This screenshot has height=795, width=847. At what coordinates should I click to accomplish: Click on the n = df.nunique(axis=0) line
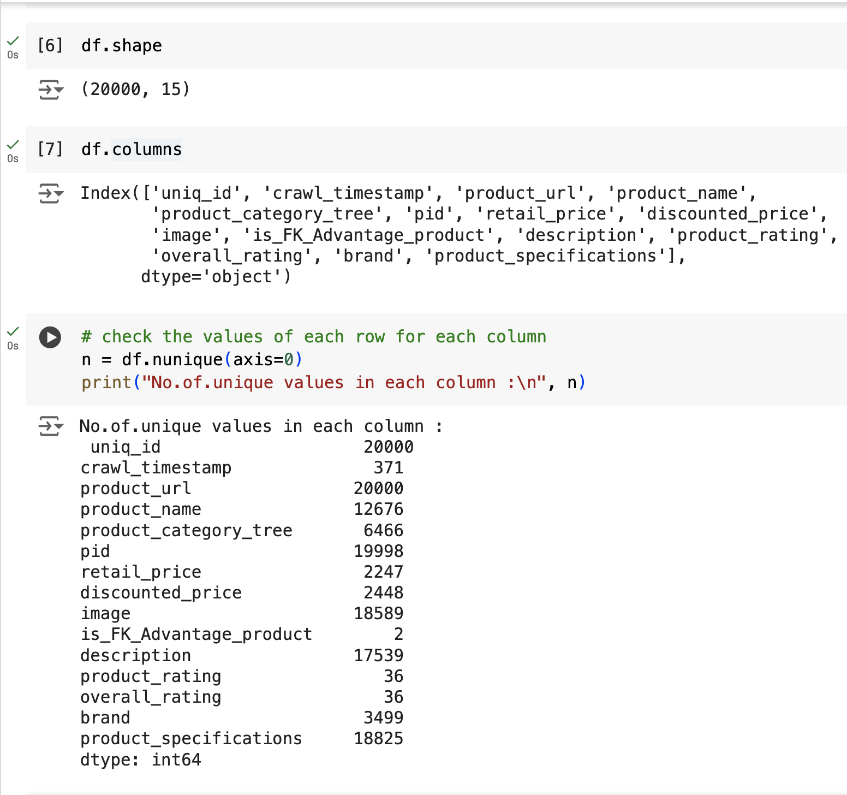[191, 360]
